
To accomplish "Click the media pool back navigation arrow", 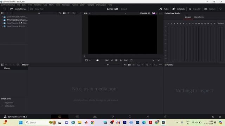I will 10,65.
